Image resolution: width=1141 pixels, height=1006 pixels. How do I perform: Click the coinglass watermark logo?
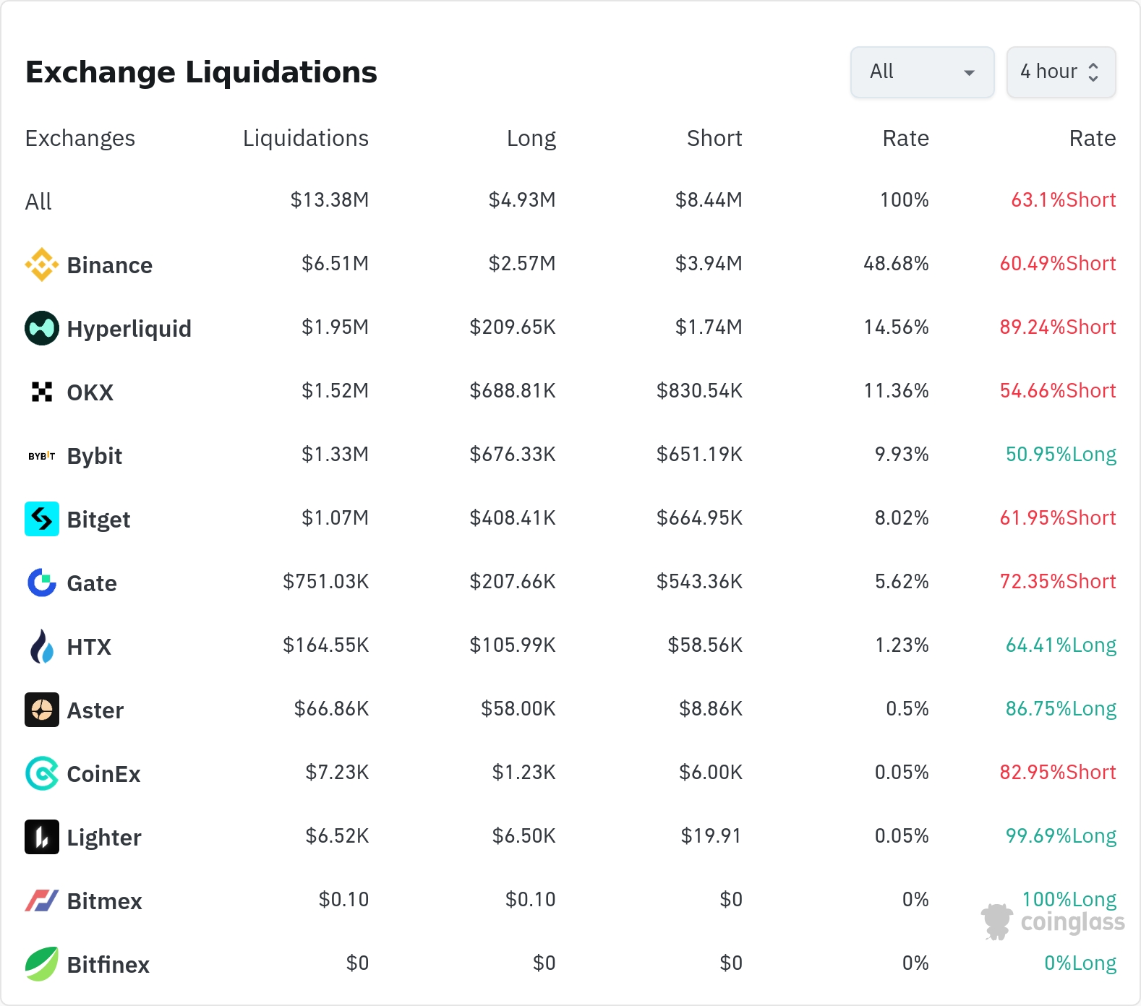pyautogui.click(x=1054, y=921)
